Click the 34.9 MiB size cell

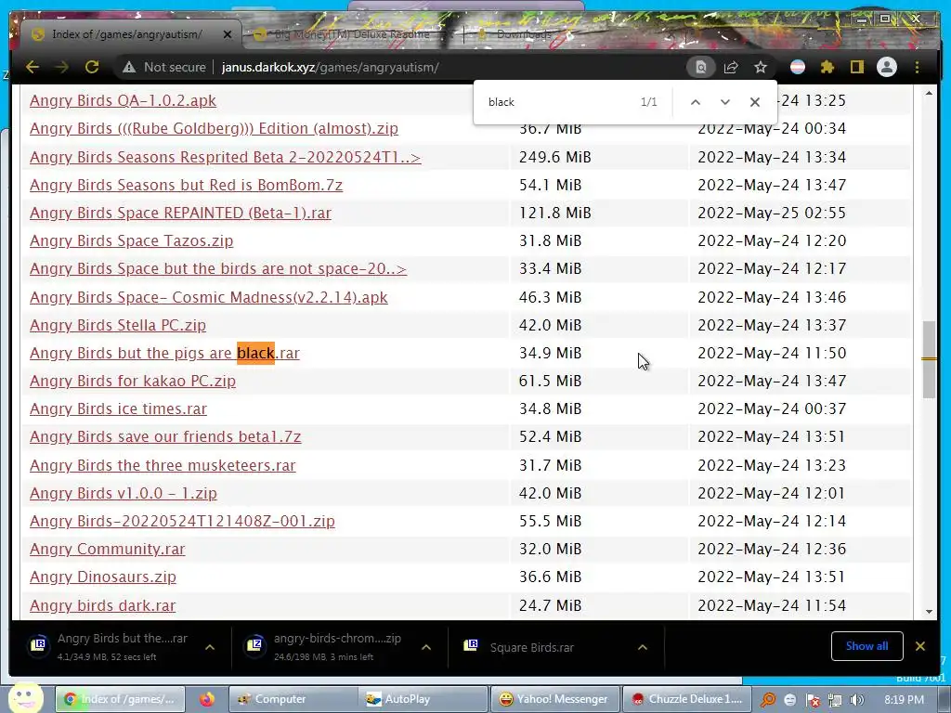coord(550,353)
